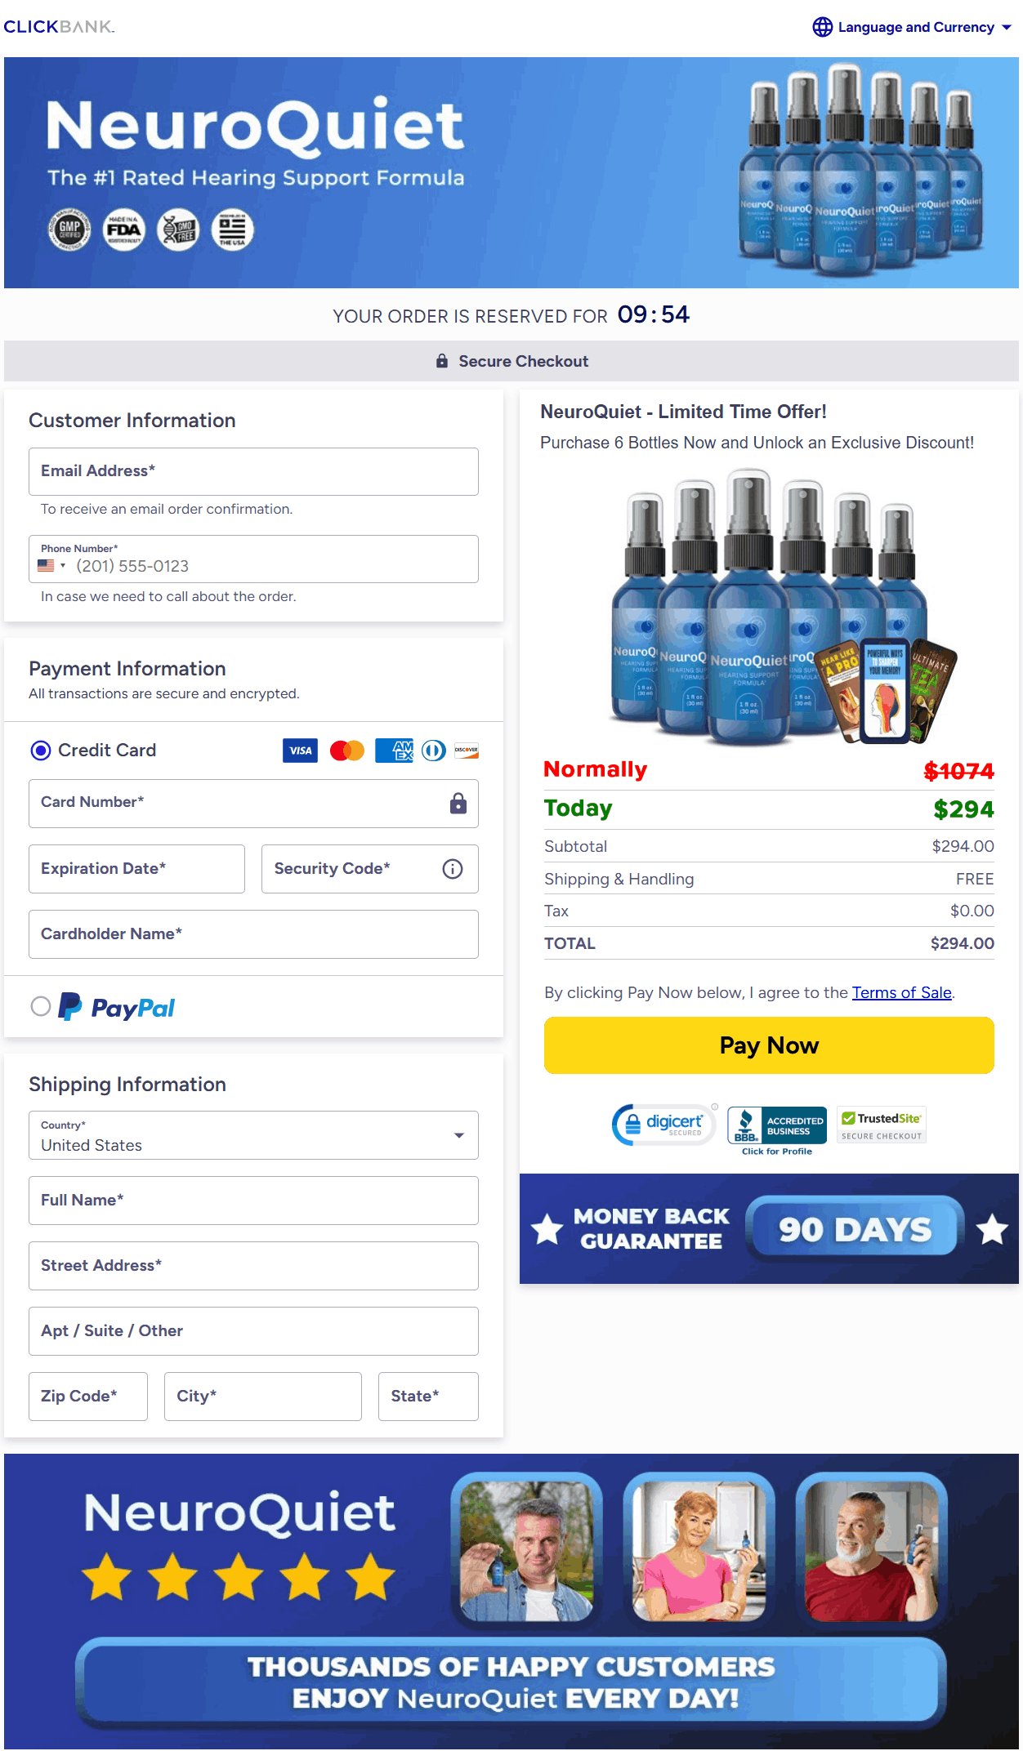Image resolution: width=1023 pixels, height=1751 pixels.
Task: Open the Country dropdown
Action: pyautogui.click(x=253, y=1135)
